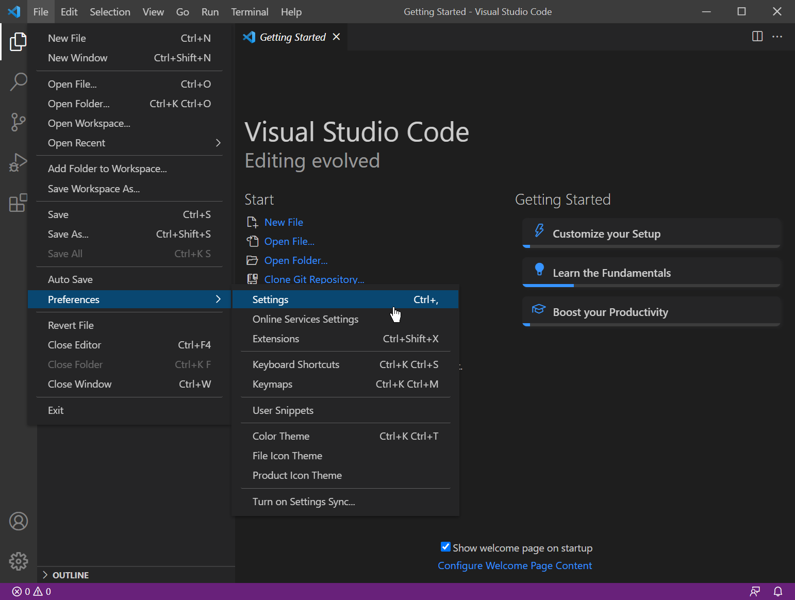Open the Manage gear icon
This screenshot has width=795, height=600.
click(19, 561)
